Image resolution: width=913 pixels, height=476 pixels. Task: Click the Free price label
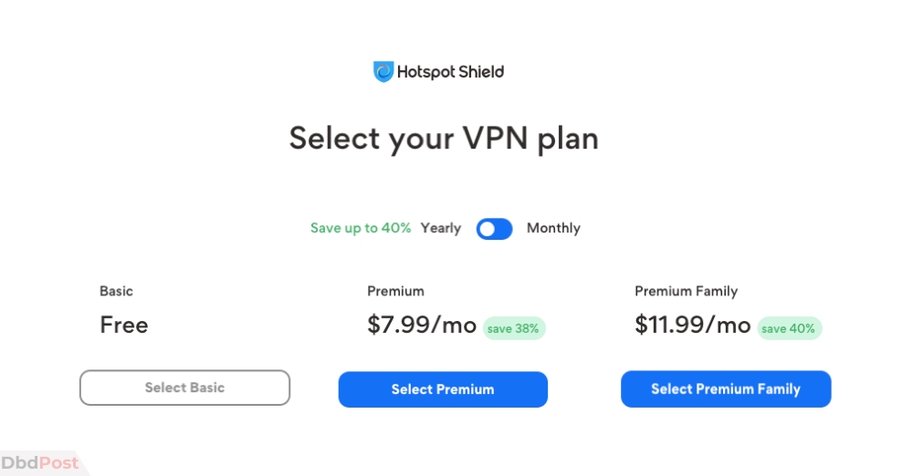pyautogui.click(x=124, y=325)
